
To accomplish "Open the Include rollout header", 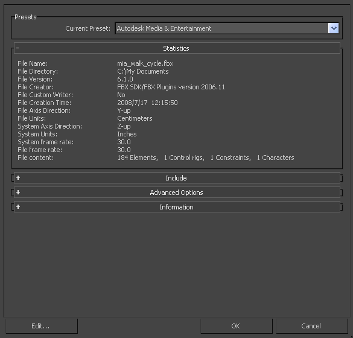I will (177, 178).
